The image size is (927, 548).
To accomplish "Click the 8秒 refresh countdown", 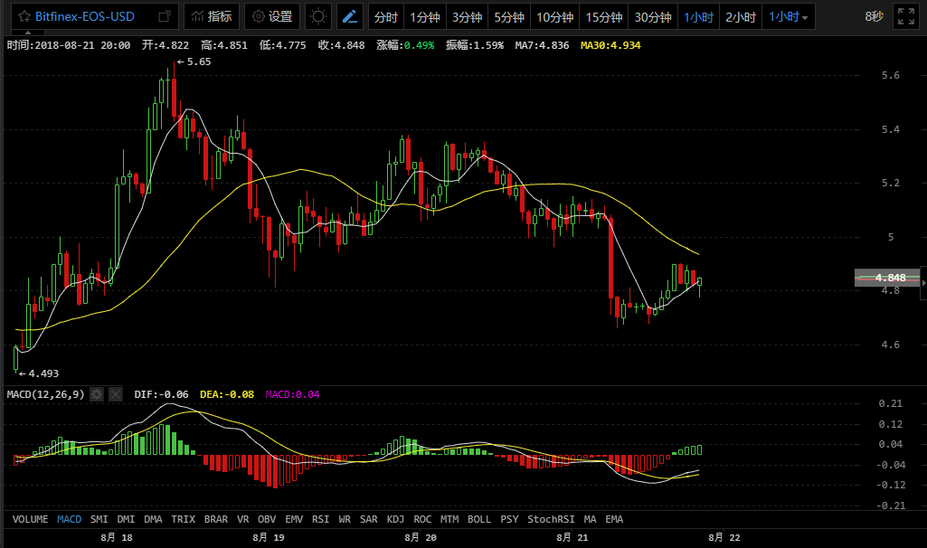I will (874, 16).
